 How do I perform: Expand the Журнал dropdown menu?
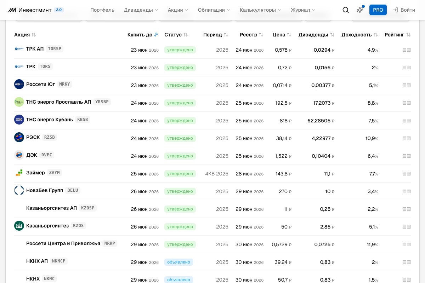point(303,10)
